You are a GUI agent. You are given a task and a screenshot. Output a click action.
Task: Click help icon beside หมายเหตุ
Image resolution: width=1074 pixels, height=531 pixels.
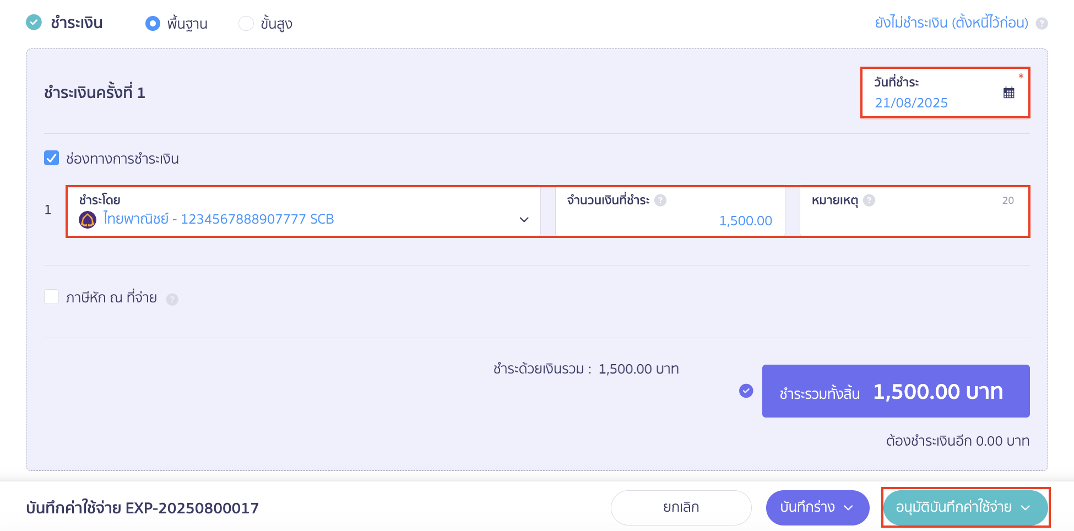pos(869,201)
